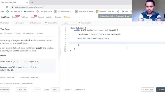Reload the LeetCode page

(7, 7)
